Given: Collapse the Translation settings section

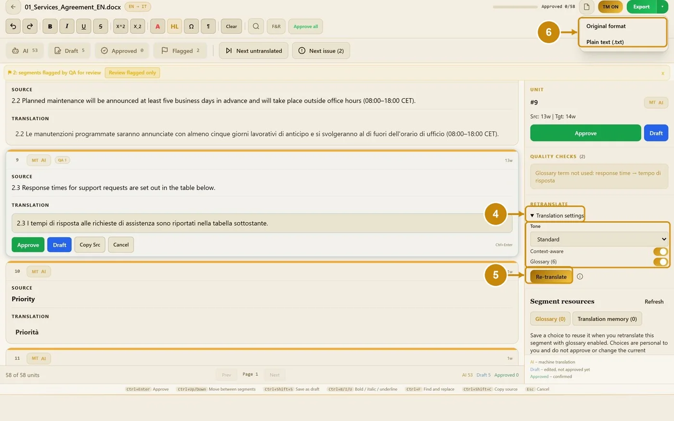Looking at the screenshot, I should [x=557, y=216].
